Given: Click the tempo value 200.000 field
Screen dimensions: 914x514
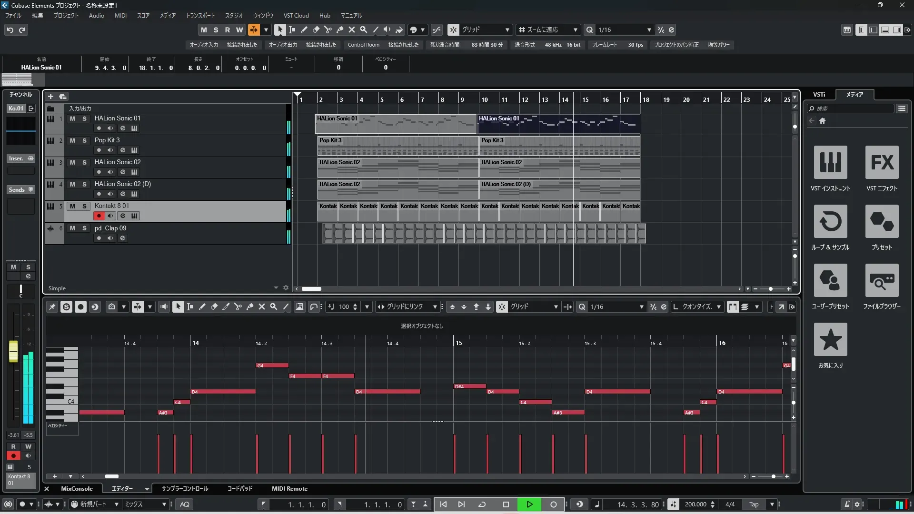Looking at the screenshot, I should [x=695, y=504].
